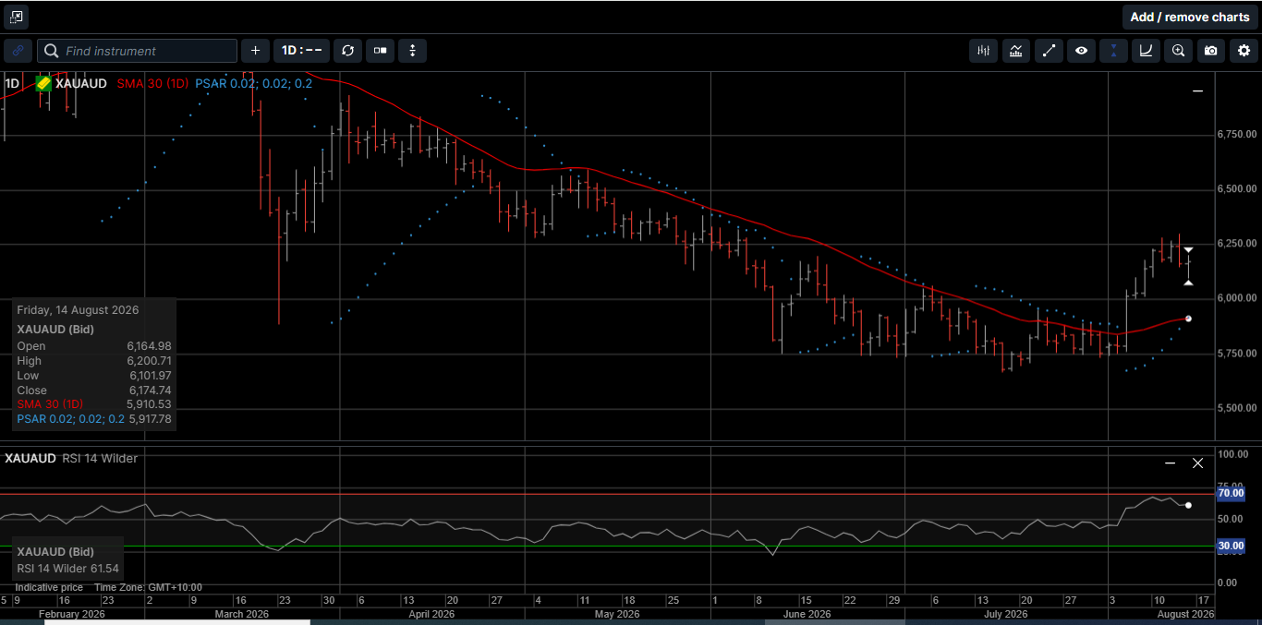The image size is (1262, 625).
Task: Toggle the chart link icon
Action: 18,51
